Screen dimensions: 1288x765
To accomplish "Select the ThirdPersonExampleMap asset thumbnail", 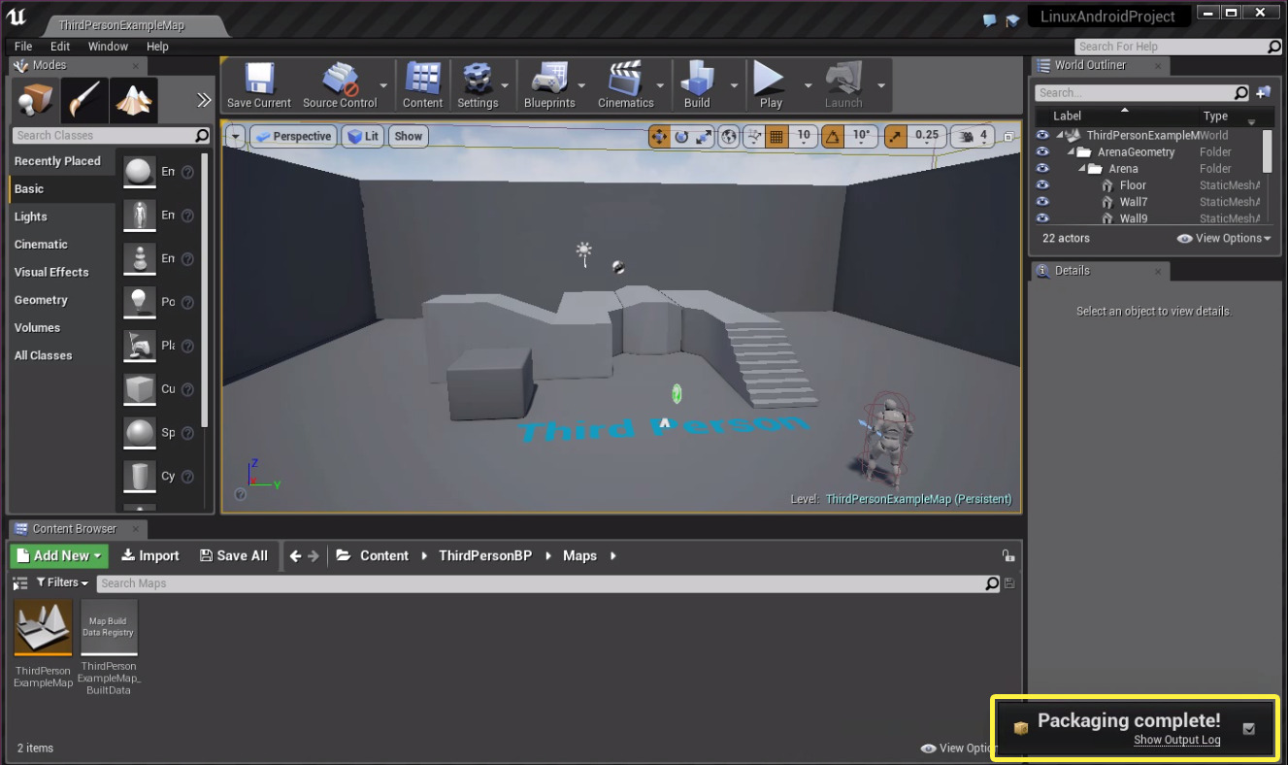I will pos(44,627).
